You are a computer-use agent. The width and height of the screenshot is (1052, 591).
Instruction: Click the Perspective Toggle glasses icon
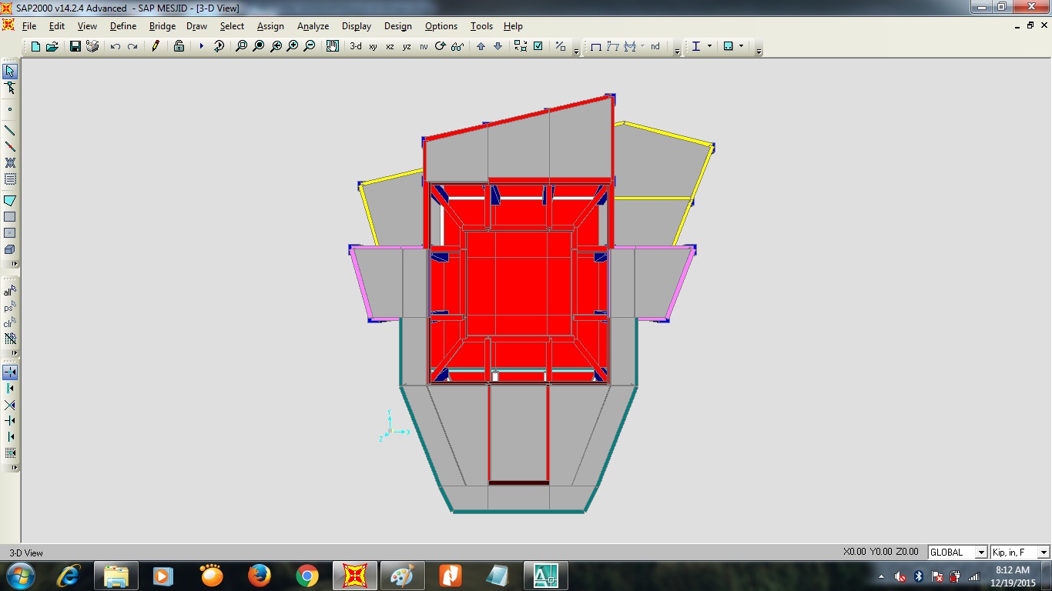coord(457,46)
